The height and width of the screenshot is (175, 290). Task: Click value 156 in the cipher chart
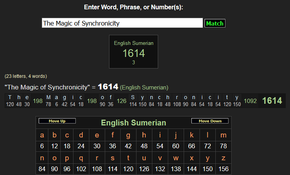[x=223, y=169]
